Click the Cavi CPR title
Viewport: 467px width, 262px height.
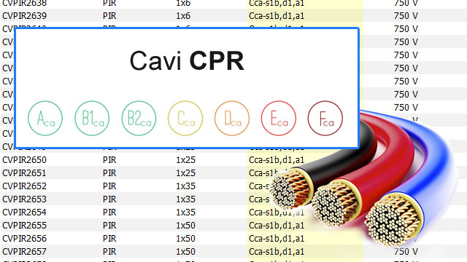[187, 60]
